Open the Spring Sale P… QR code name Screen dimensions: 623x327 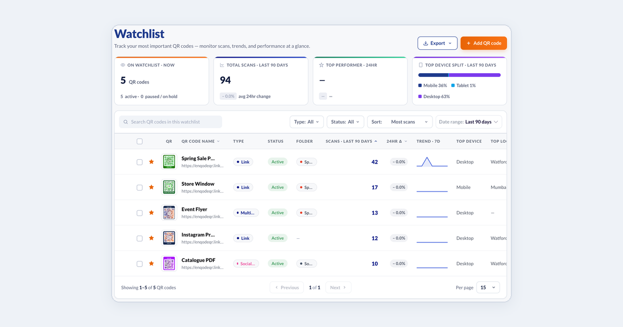pos(198,158)
